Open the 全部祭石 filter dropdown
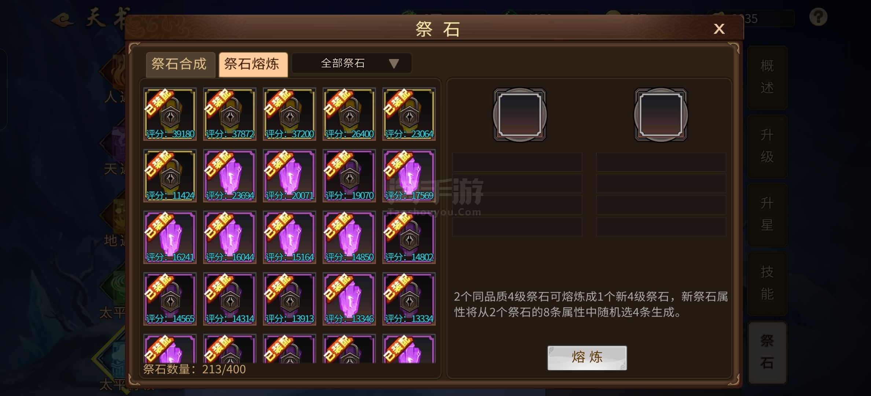 tap(352, 63)
